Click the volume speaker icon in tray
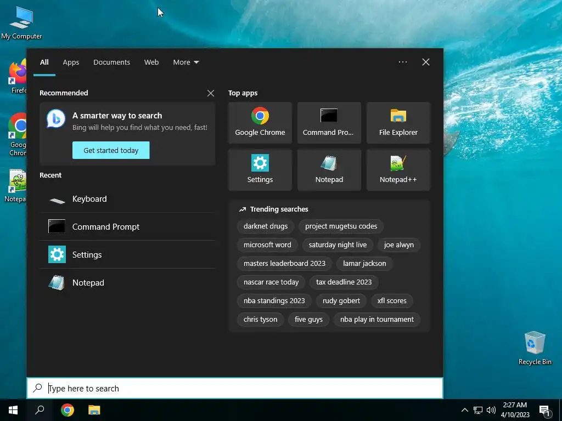The image size is (562, 421). click(x=491, y=410)
